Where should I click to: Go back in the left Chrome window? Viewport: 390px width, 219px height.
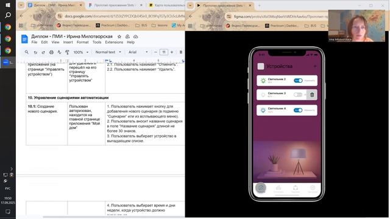point(22,16)
